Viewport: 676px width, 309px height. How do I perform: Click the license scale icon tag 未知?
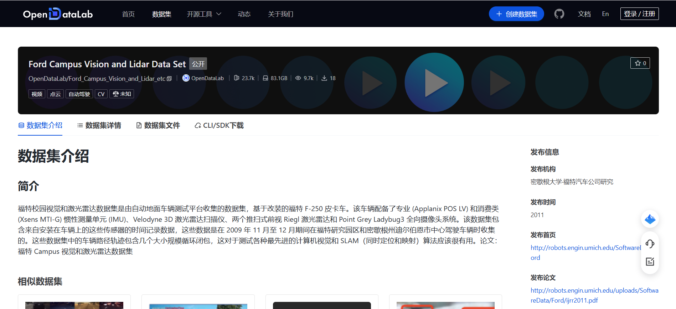[x=122, y=94]
